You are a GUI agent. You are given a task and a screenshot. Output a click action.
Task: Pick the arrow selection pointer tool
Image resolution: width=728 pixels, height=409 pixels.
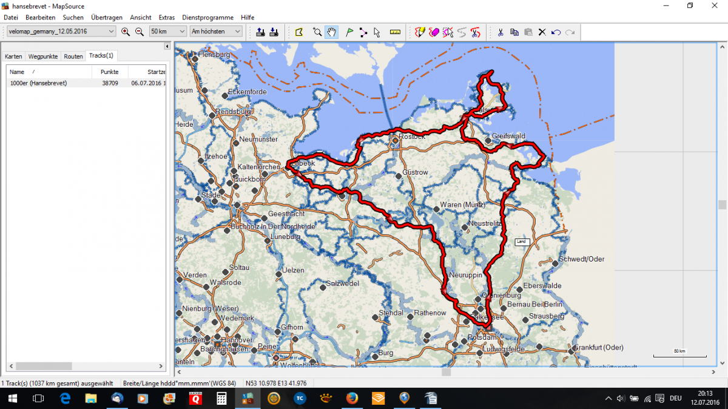pos(377,32)
